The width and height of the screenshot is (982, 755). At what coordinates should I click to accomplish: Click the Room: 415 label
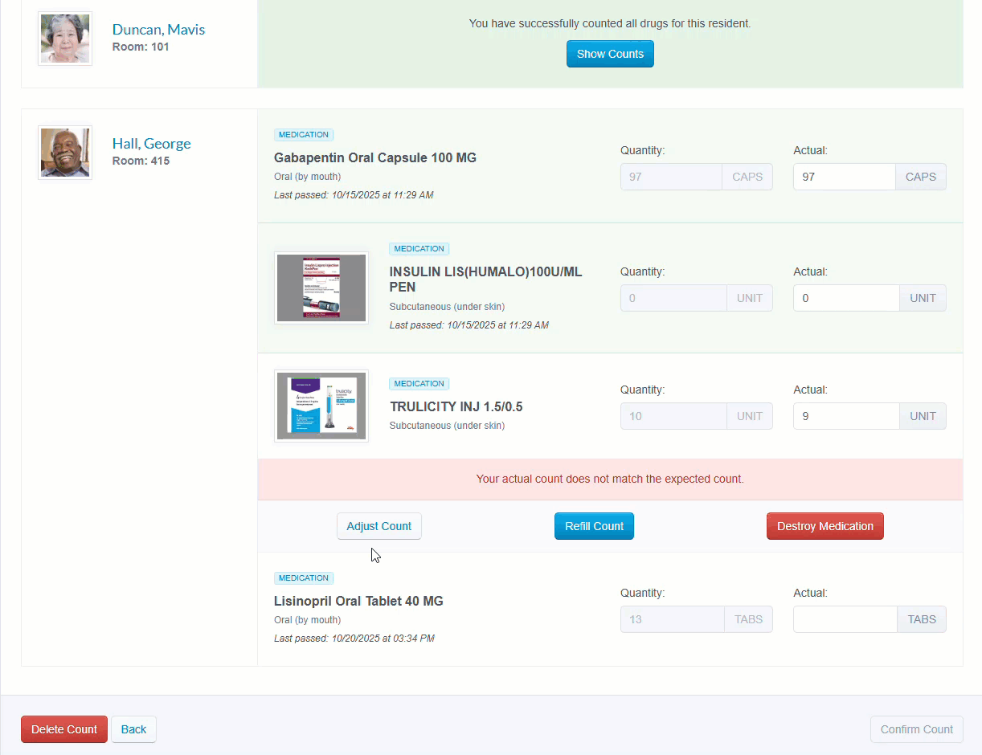coord(141,161)
